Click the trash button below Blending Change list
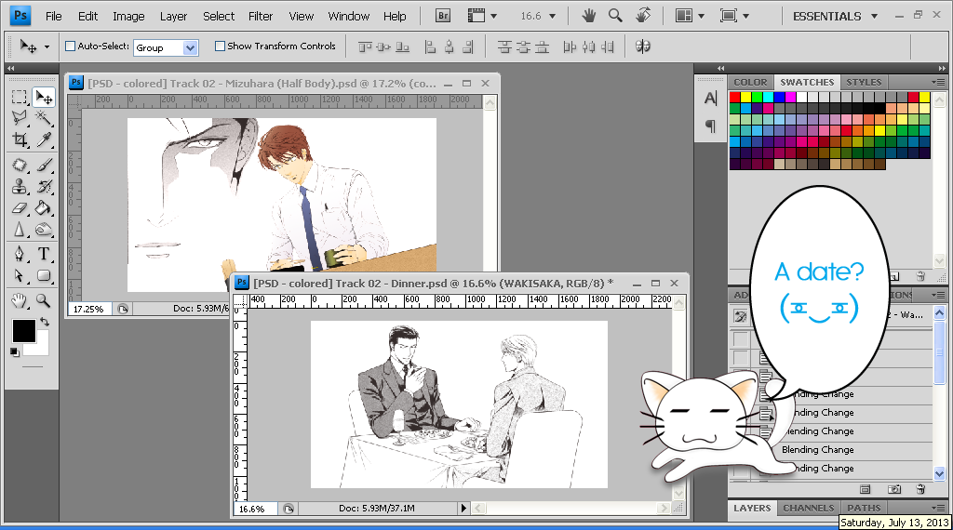Screen dimensions: 953x530 click(920, 489)
